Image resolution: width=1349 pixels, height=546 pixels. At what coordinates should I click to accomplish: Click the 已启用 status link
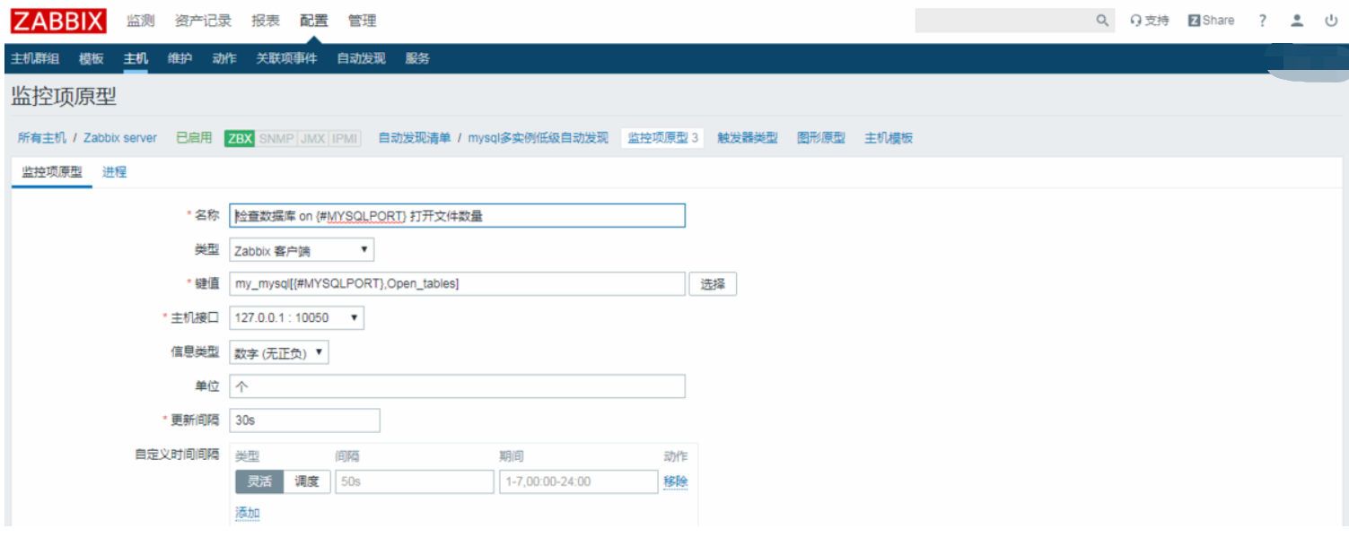click(x=194, y=138)
